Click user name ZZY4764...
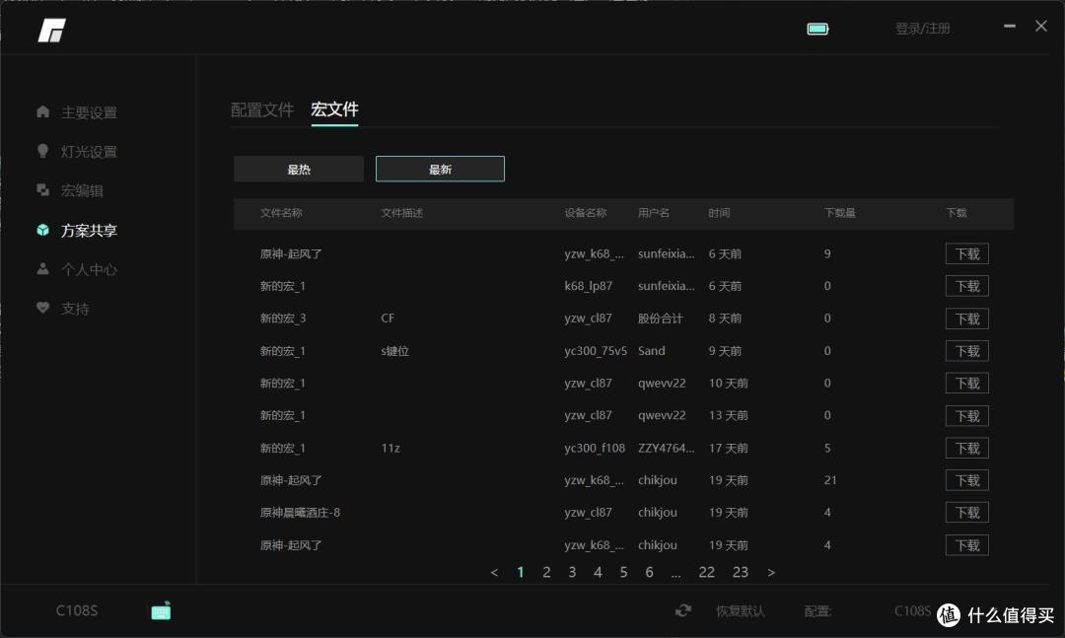The height and width of the screenshot is (638, 1065). coord(667,448)
